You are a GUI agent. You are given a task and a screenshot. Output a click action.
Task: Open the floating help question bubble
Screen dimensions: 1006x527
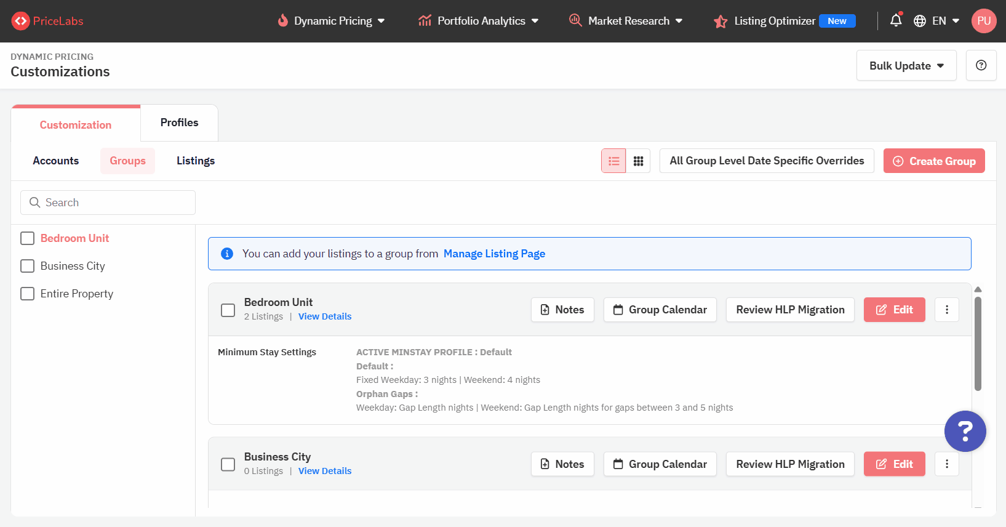[x=965, y=431]
